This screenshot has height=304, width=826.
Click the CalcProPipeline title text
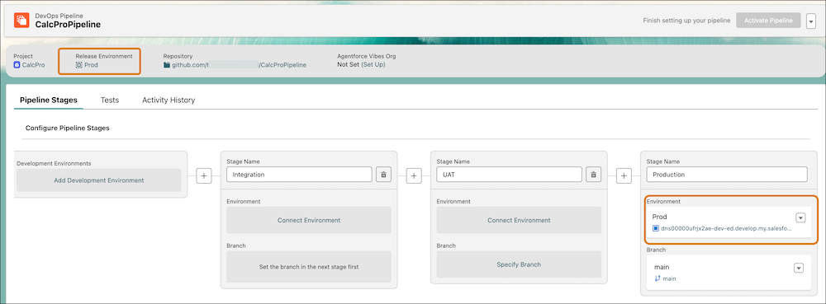pyautogui.click(x=68, y=25)
